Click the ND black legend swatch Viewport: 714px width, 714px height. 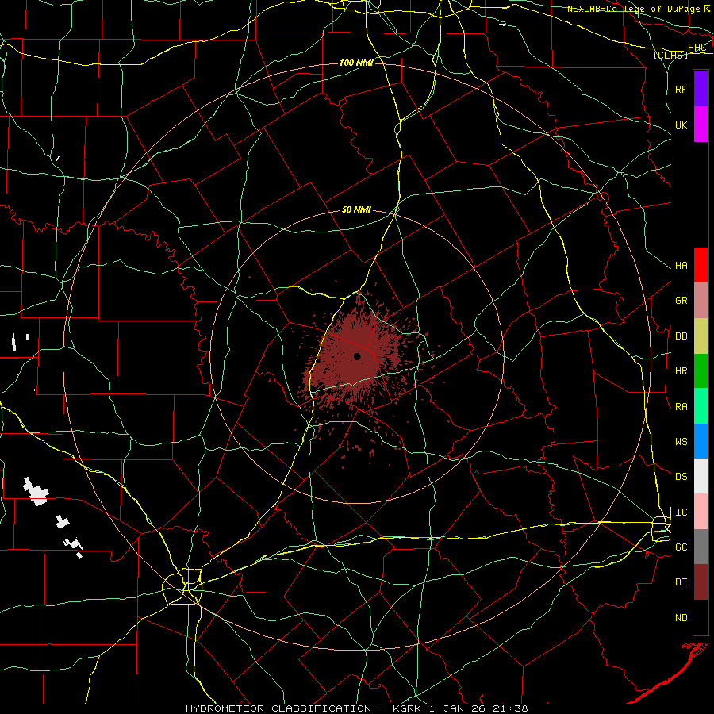tap(701, 617)
